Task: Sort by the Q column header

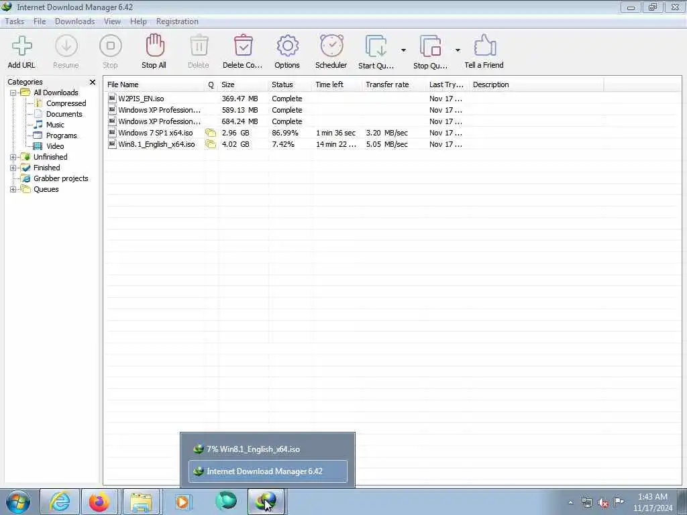Action: point(211,84)
